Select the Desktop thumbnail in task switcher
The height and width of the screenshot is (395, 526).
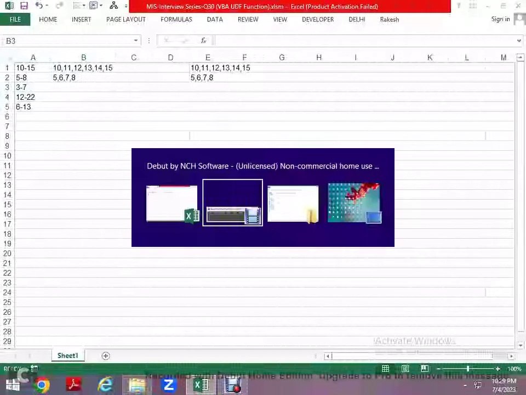click(355, 203)
